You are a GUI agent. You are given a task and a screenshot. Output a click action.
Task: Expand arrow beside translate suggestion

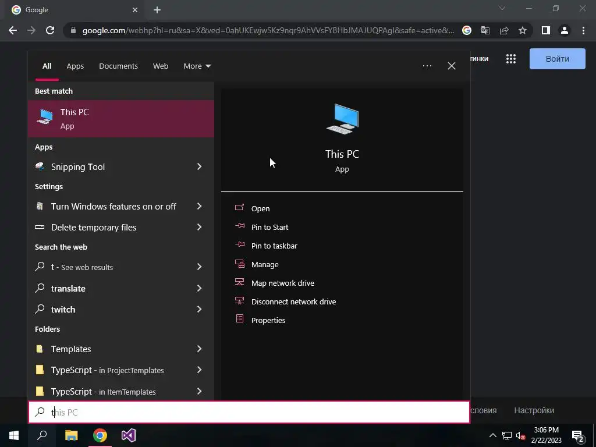tap(199, 288)
